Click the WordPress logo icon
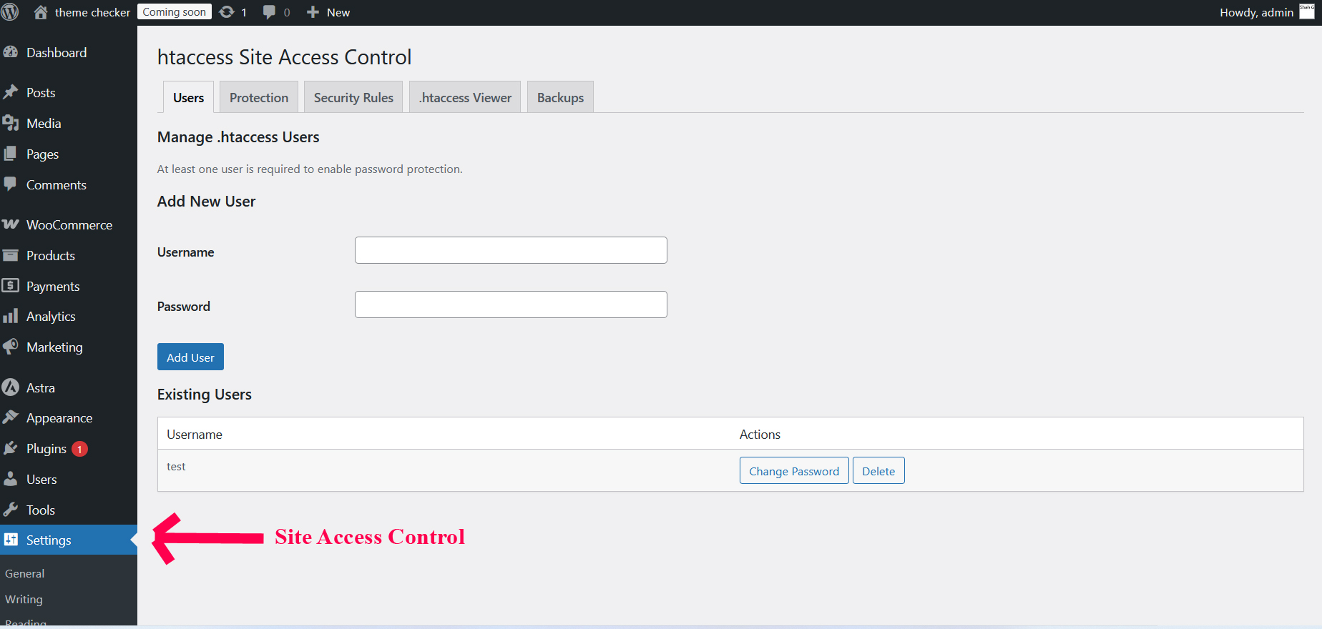1322x629 pixels. click(x=10, y=12)
